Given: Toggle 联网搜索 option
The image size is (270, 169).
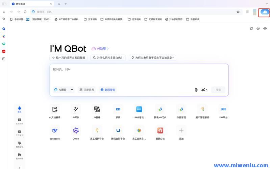Looking at the screenshot, I should tap(108, 90).
